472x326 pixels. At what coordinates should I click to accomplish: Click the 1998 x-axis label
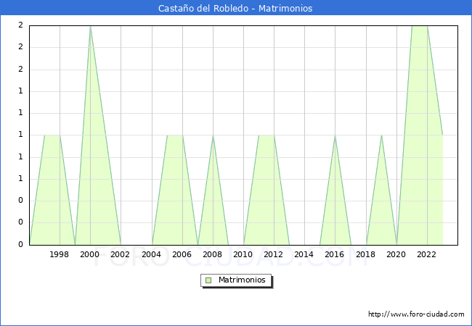pyautogui.click(x=59, y=254)
